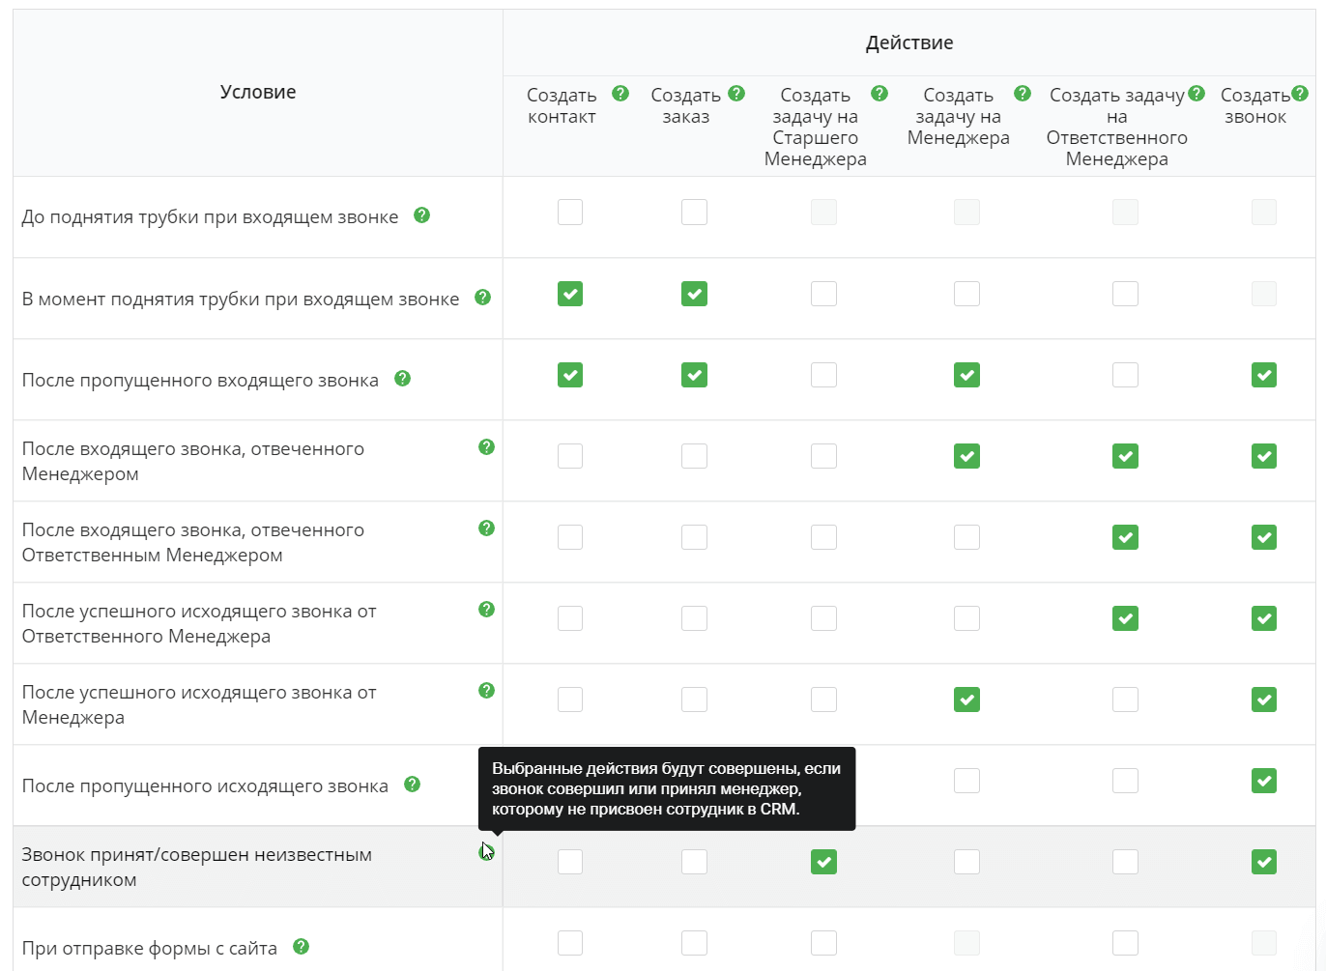Check "Создать контакт" for "При отправке формы с сайта"

[570, 943]
